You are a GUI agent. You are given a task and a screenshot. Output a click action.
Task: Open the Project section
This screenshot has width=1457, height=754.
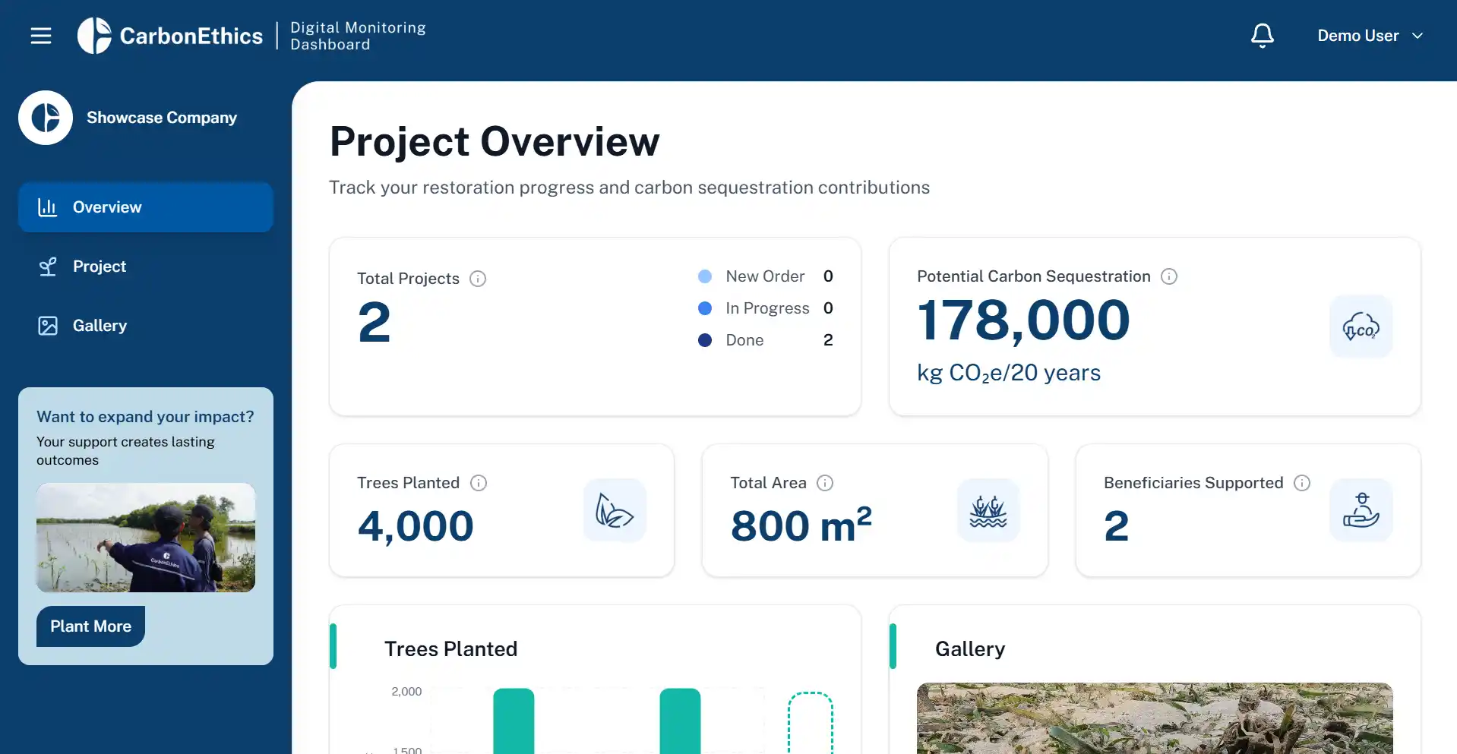pyautogui.click(x=146, y=267)
